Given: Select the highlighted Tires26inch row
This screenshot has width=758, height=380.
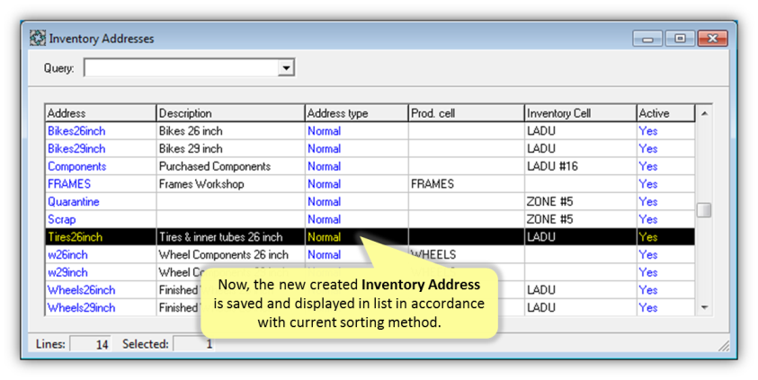Looking at the screenshot, I should pyautogui.click(x=76, y=237).
